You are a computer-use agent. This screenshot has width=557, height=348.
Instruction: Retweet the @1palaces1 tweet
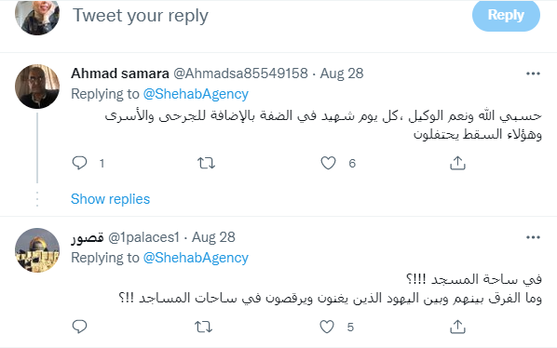click(204, 327)
